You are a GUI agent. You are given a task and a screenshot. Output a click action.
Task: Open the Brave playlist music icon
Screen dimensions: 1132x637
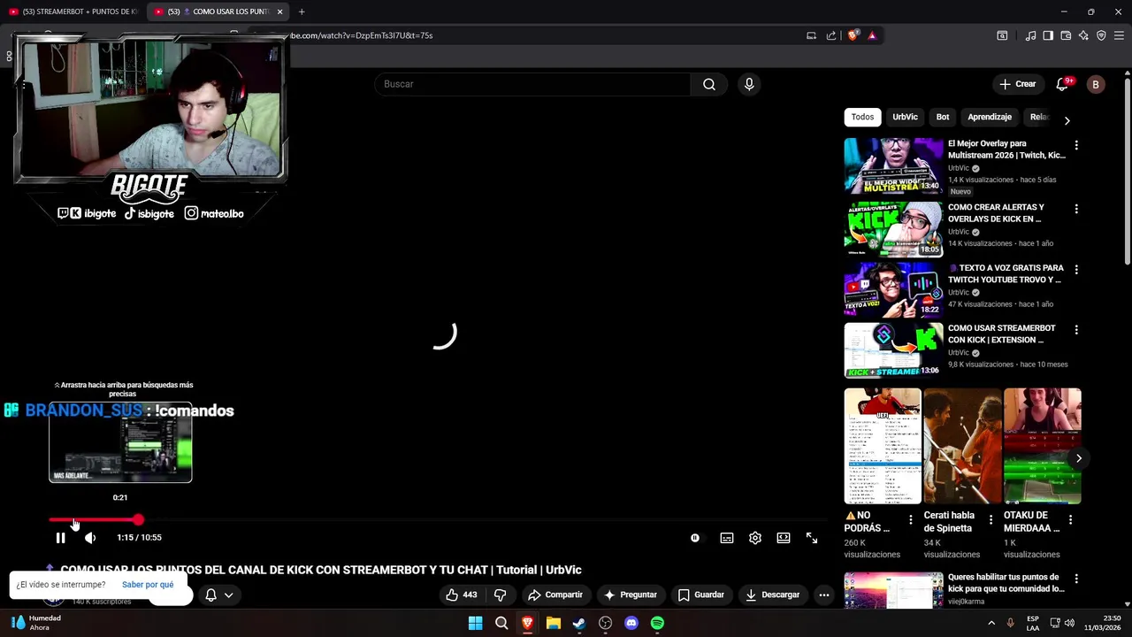click(x=1030, y=35)
